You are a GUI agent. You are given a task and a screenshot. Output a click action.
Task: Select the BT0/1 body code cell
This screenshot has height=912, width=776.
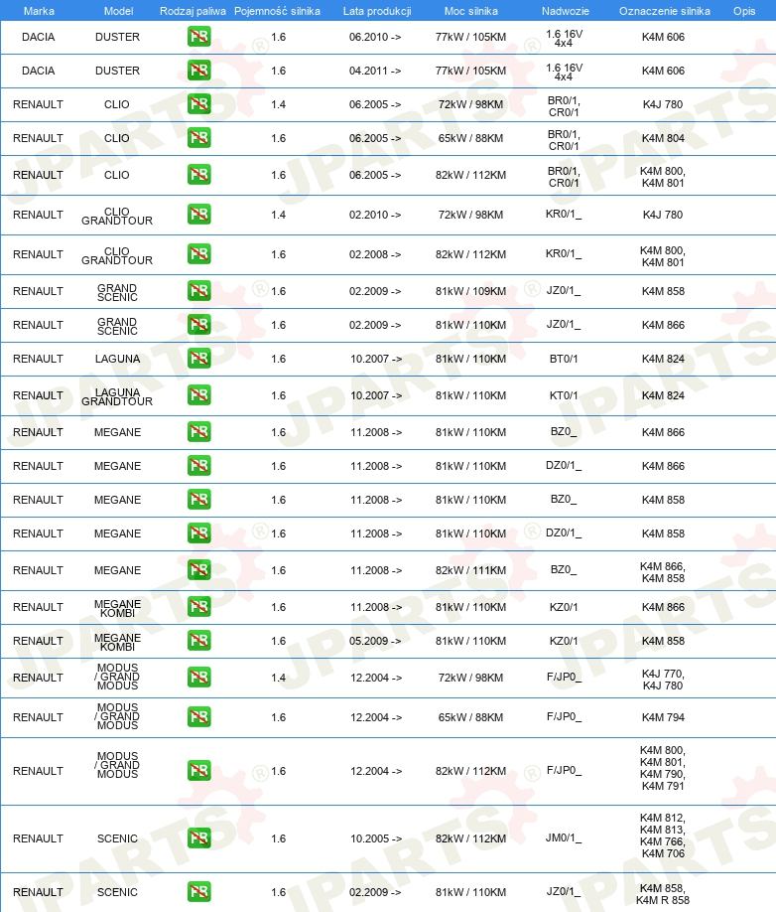pyautogui.click(x=564, y=359)
